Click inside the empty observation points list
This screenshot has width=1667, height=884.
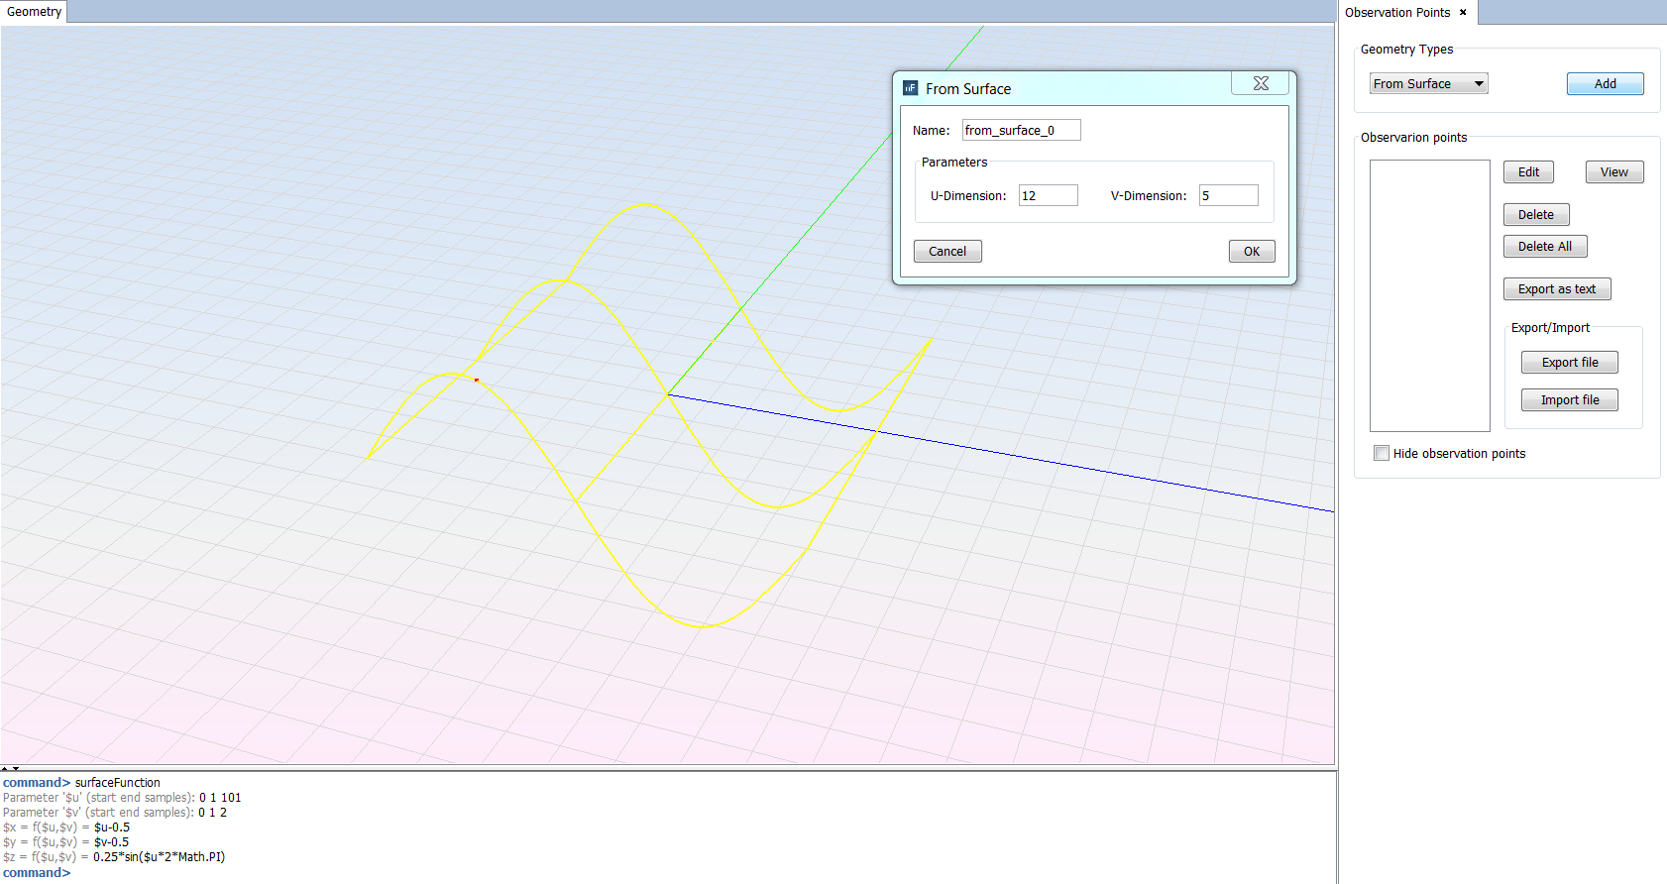click(1429, 295)
